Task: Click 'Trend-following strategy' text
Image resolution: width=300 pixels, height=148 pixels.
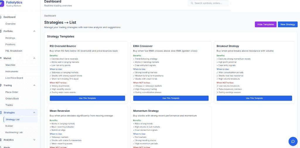Action: (146, 59)
